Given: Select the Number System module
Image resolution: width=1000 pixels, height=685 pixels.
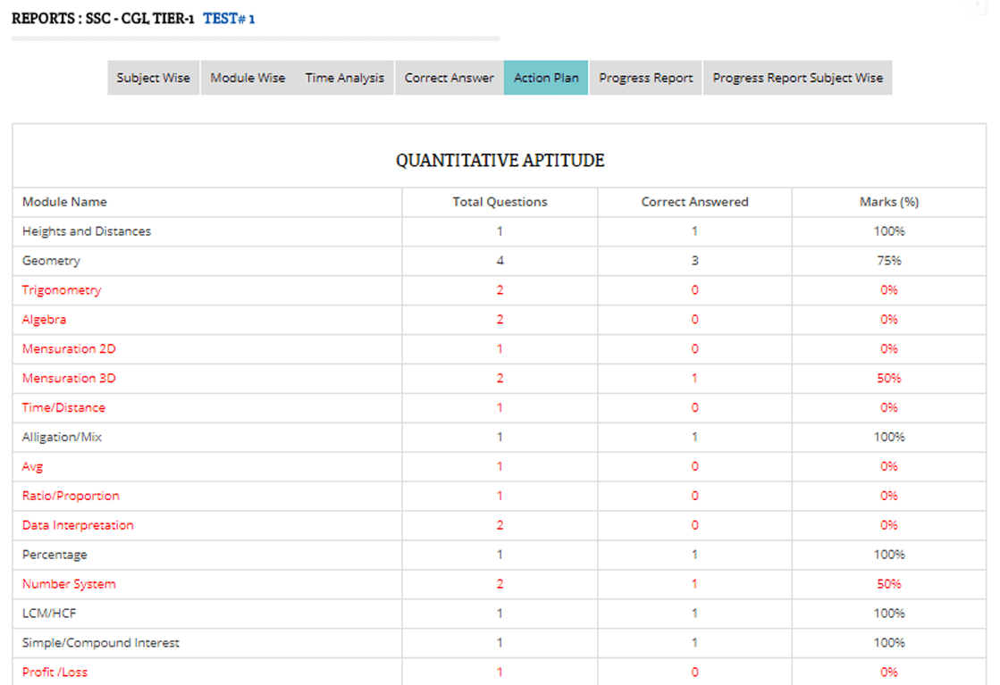Looking at the screenshot, I should [x=69, y=584].
